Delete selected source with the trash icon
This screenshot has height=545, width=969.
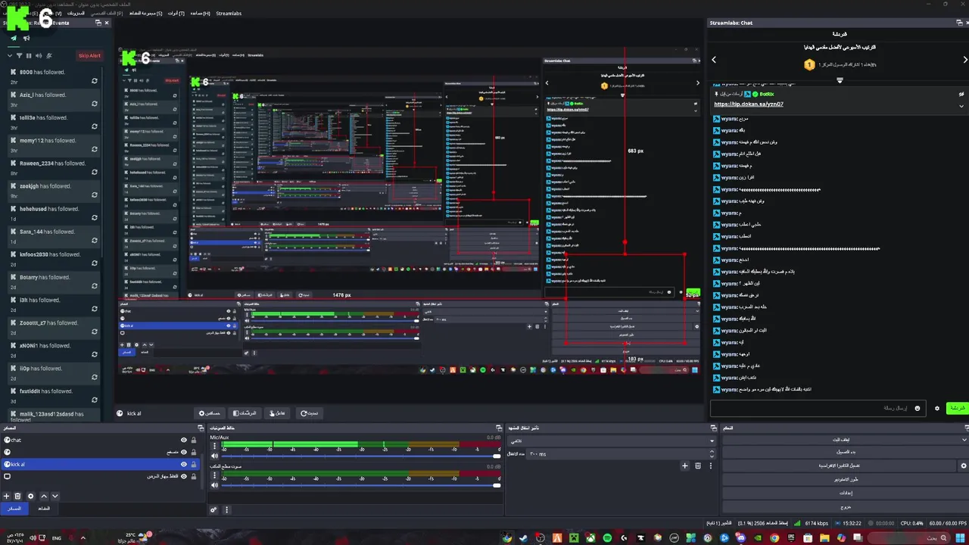18,496
